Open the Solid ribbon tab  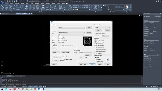tap(11, 3)
